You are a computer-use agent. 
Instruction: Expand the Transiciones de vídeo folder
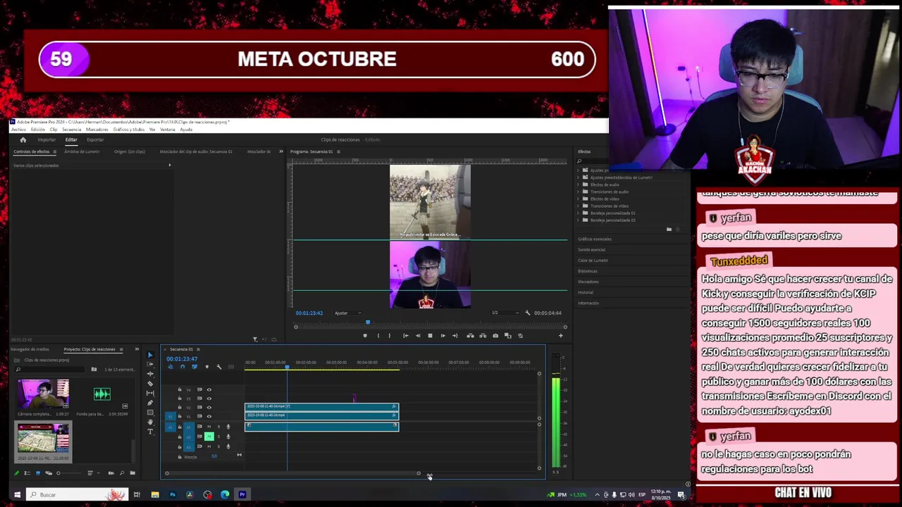[579, 206]
